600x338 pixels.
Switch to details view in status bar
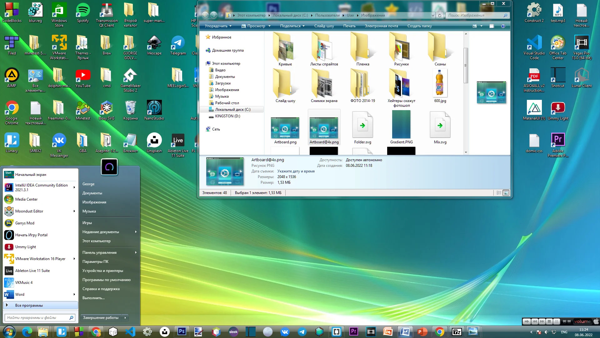[x=499, y=193]
